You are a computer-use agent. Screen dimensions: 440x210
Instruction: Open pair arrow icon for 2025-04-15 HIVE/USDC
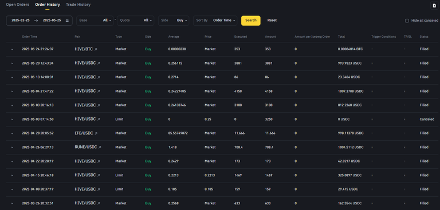click(x=99, y=175)
